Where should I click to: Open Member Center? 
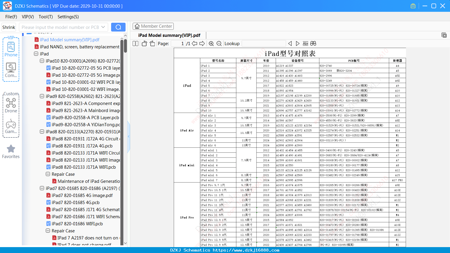tap(153, 26)
